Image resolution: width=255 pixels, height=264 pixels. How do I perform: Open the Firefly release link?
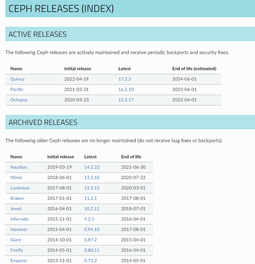16,250
